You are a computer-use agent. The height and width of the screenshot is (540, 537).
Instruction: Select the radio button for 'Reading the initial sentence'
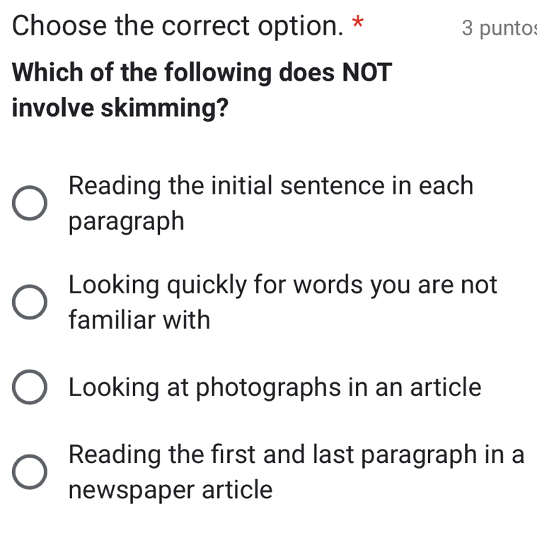[30, 204]
